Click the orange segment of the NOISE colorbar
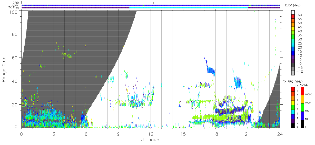The width and height of the screenshot is (315, 145). pyautogui.click(x=302, y=99)
